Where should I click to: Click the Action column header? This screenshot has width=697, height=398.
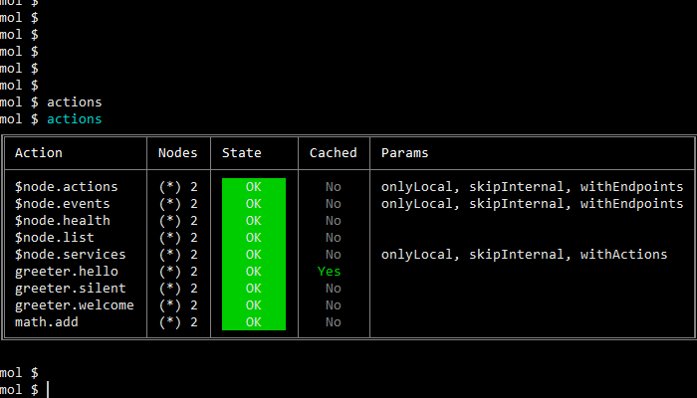click(x=39, y=152)
